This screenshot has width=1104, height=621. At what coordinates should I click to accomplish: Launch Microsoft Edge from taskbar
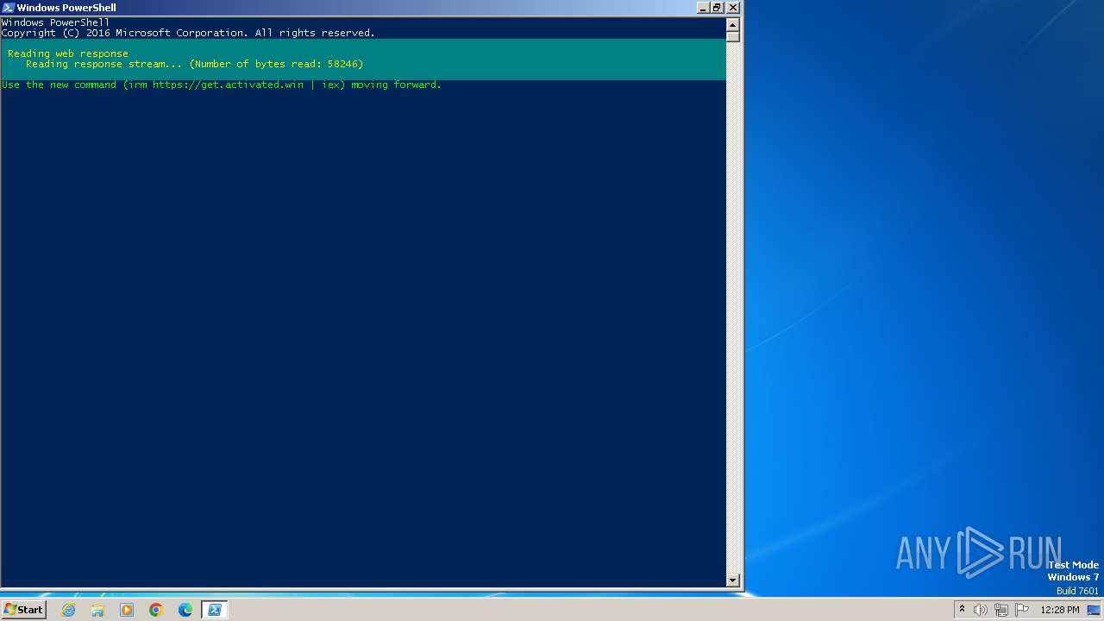185,610
